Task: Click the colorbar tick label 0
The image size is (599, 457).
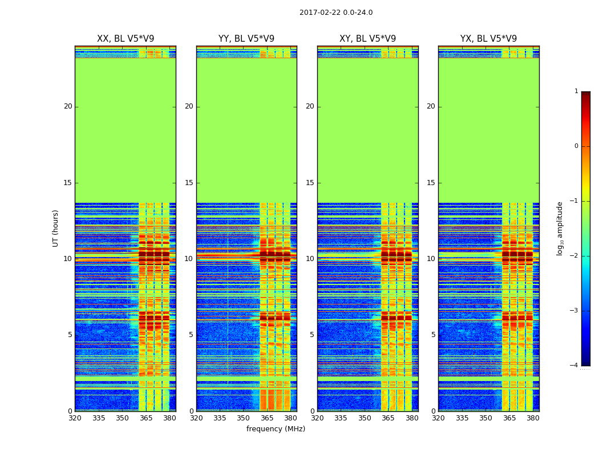Action: tap(576, 146)
